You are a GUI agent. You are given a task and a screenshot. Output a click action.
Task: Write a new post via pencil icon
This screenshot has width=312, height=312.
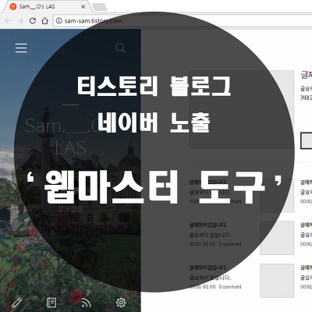pyautogui.click(x=16, y=303)
